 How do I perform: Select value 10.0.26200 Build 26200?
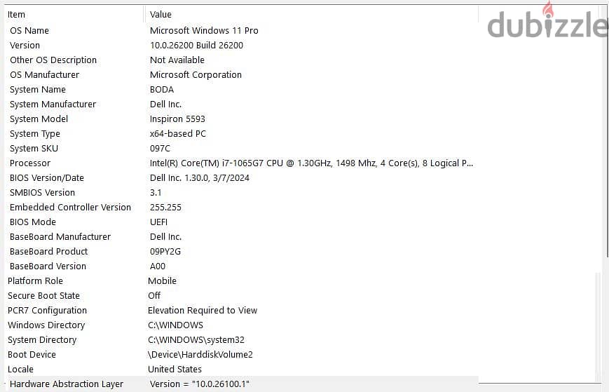coord(196,46)
